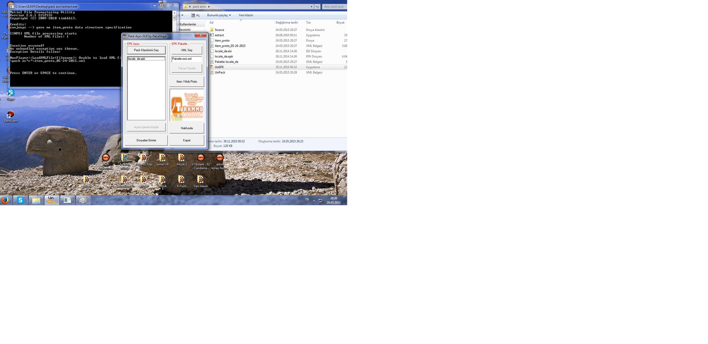Open the Item / Mob Proto tool
Image resolution: width=708 pixels, height=344 pixels.
(187, 82)
